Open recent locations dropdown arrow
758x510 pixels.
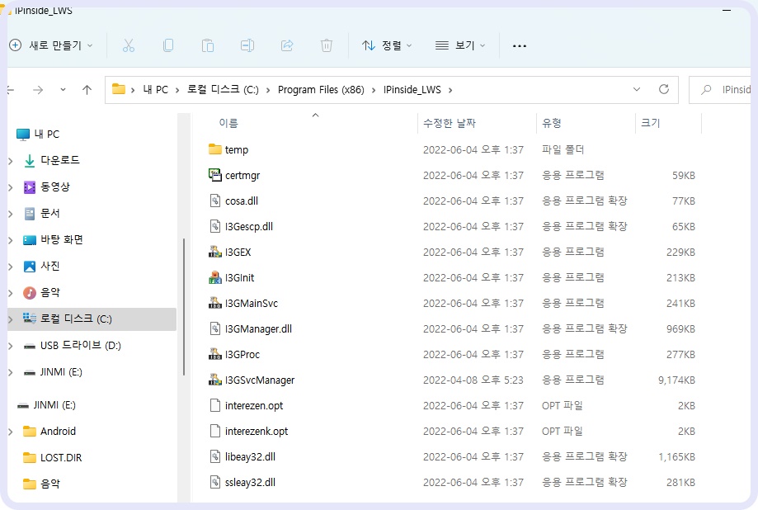pyautogui.click(x=63, y=90)
